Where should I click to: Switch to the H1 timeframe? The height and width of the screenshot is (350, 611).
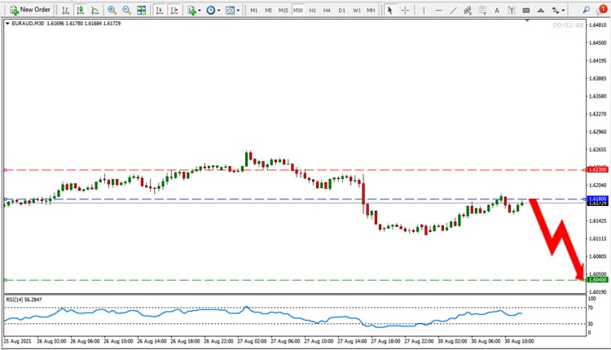click(313, 11)
